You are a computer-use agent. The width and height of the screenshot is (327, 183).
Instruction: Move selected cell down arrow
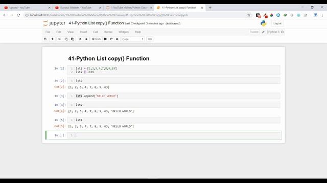(x=86, y=39)
